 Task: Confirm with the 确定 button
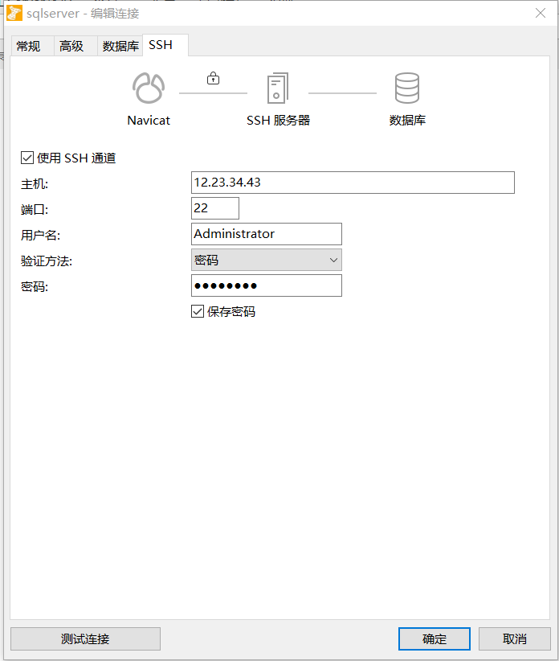pyautogui.click(x=435, y=639)
